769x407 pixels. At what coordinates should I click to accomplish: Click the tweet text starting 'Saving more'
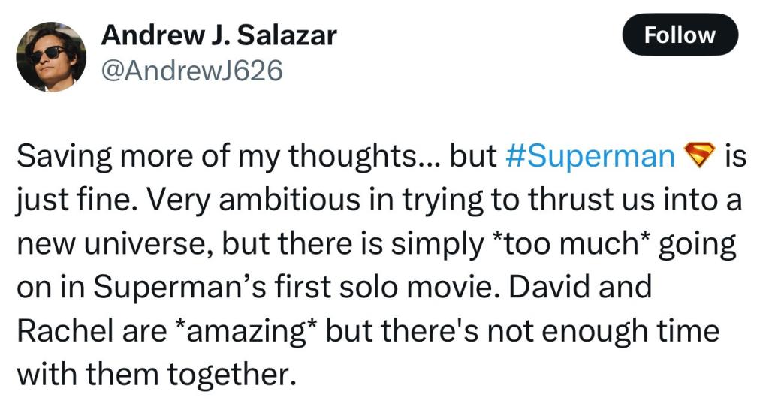point(381,265)
